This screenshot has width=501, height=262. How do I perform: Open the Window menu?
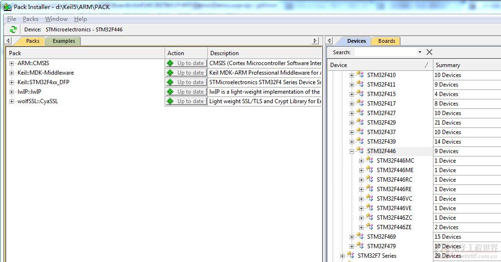(x=56, y=19)
